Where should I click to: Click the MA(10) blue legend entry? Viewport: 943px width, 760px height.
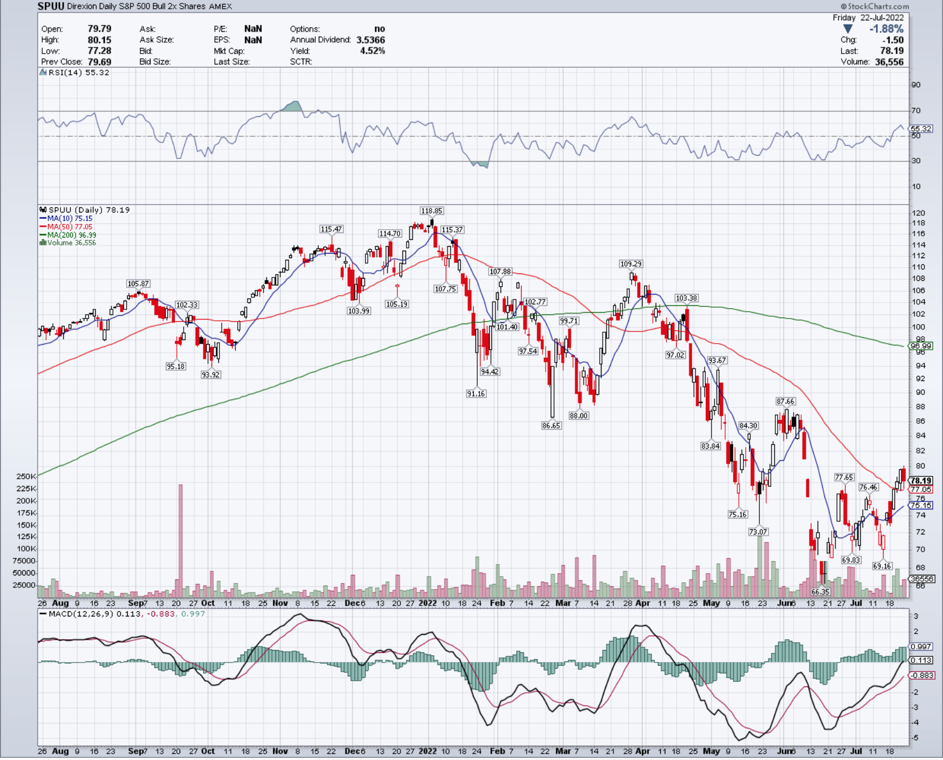tap(66, 218)
